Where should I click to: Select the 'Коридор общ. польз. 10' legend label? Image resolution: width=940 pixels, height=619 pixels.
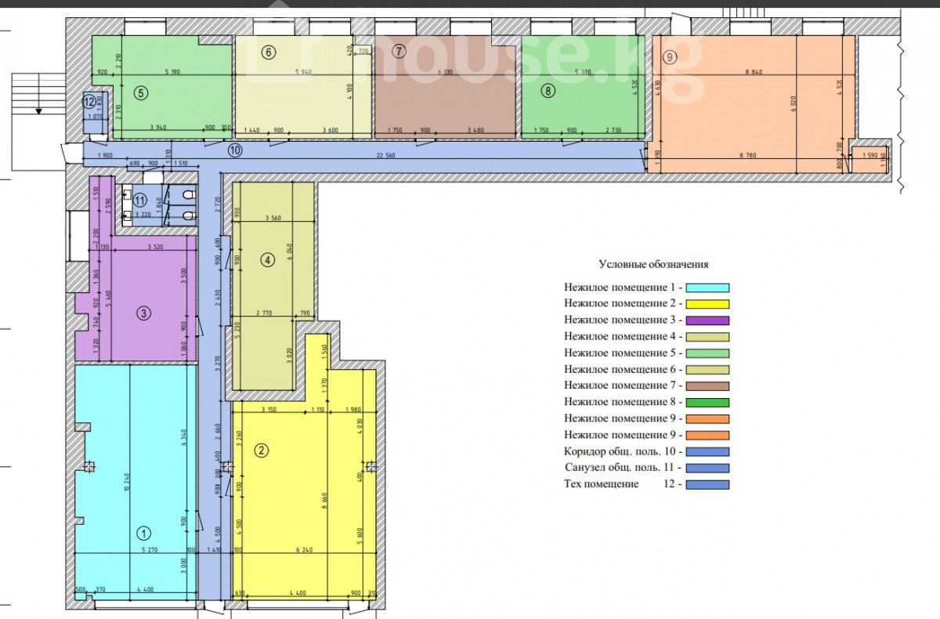[x=619, y=452]
